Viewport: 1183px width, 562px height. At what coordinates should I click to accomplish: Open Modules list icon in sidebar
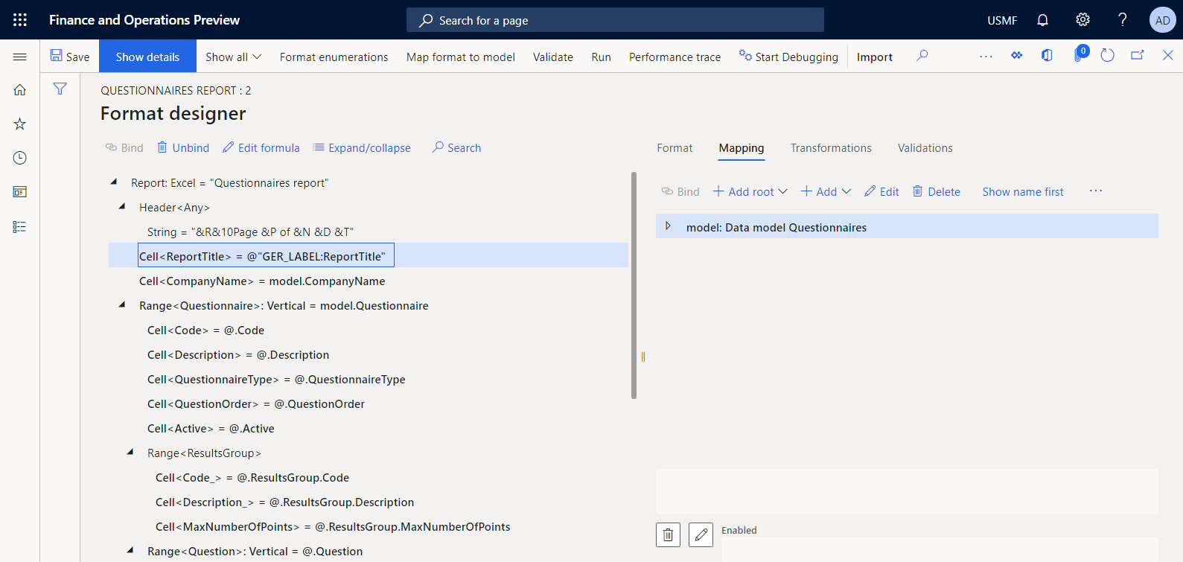[20, 227]
